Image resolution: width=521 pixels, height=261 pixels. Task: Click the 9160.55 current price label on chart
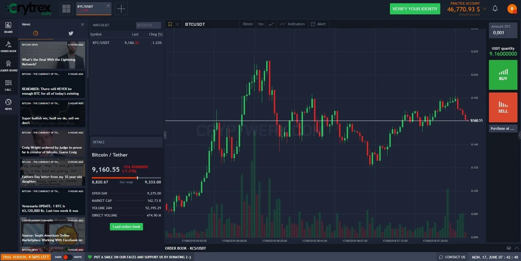[x=476, y=121]
